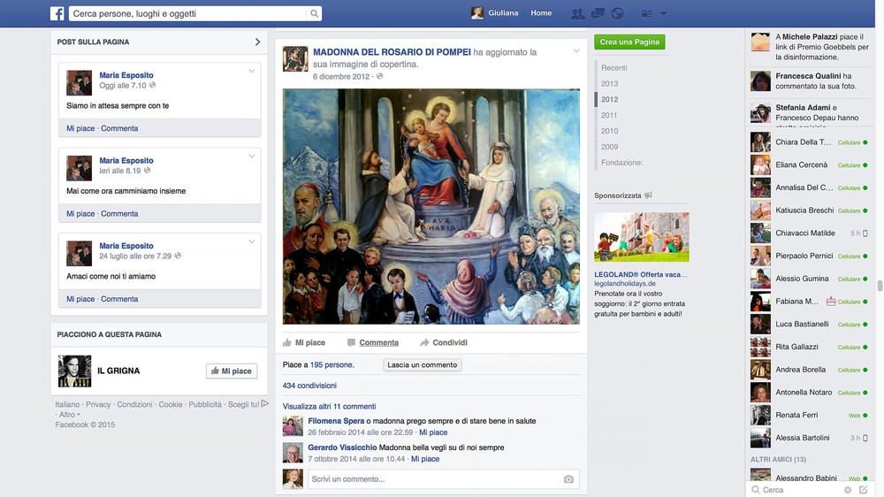Screen dimensions: 884x497
Task: Select year 2011 in the timeline
Action: tap(609, 115)
